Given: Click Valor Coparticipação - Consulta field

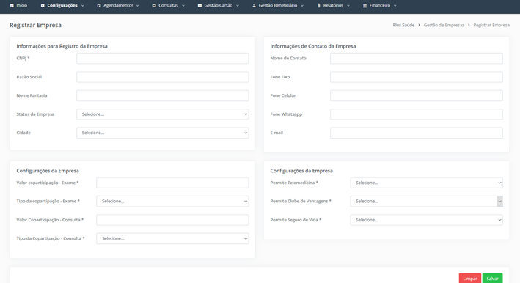Looking at the screenshot, I should 172,220.
